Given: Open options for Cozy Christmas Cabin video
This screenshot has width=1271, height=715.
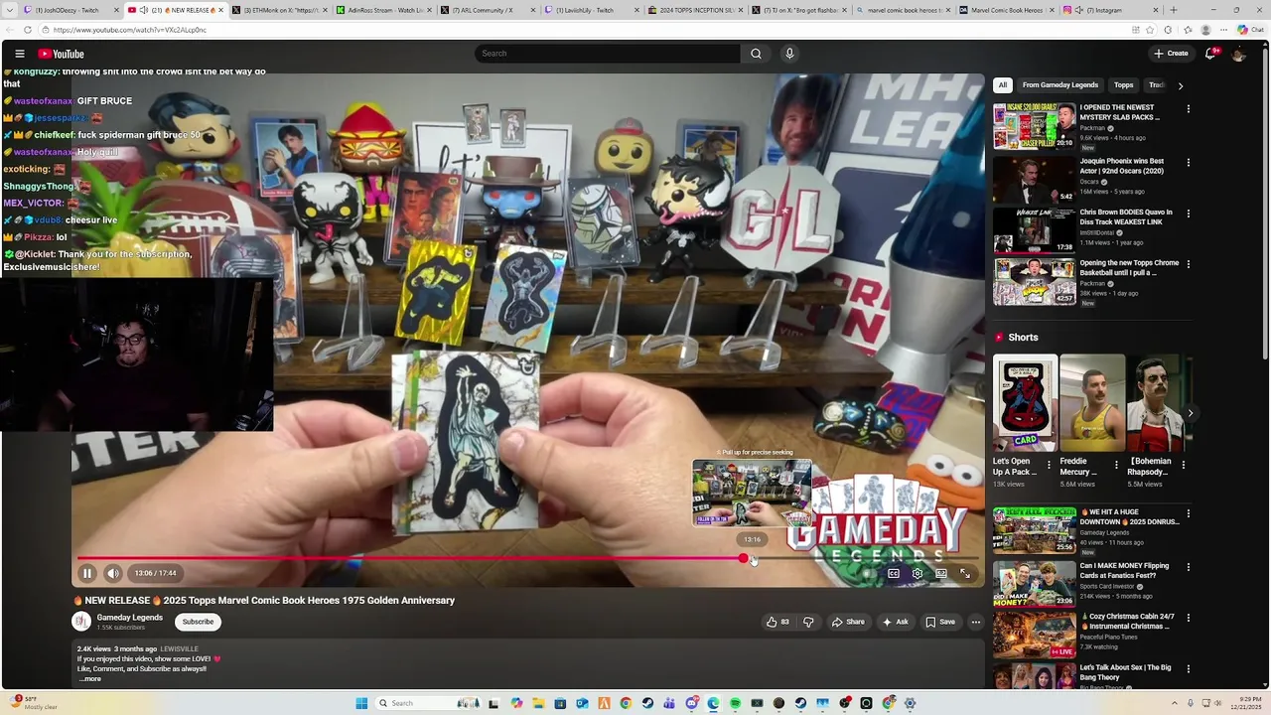Looking at the screenshot, I should (1189, 620).
